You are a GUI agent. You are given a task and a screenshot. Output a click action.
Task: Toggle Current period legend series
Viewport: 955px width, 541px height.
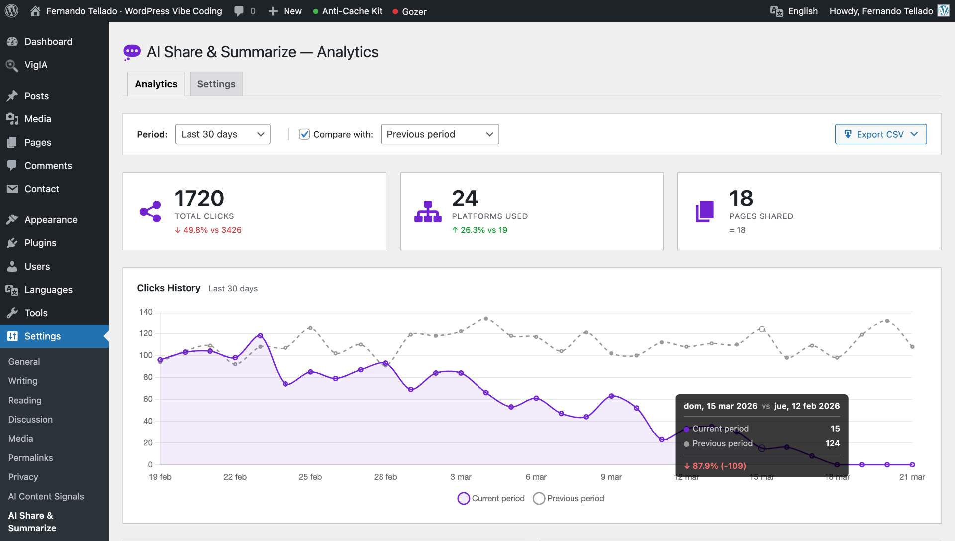coord(491,498)
